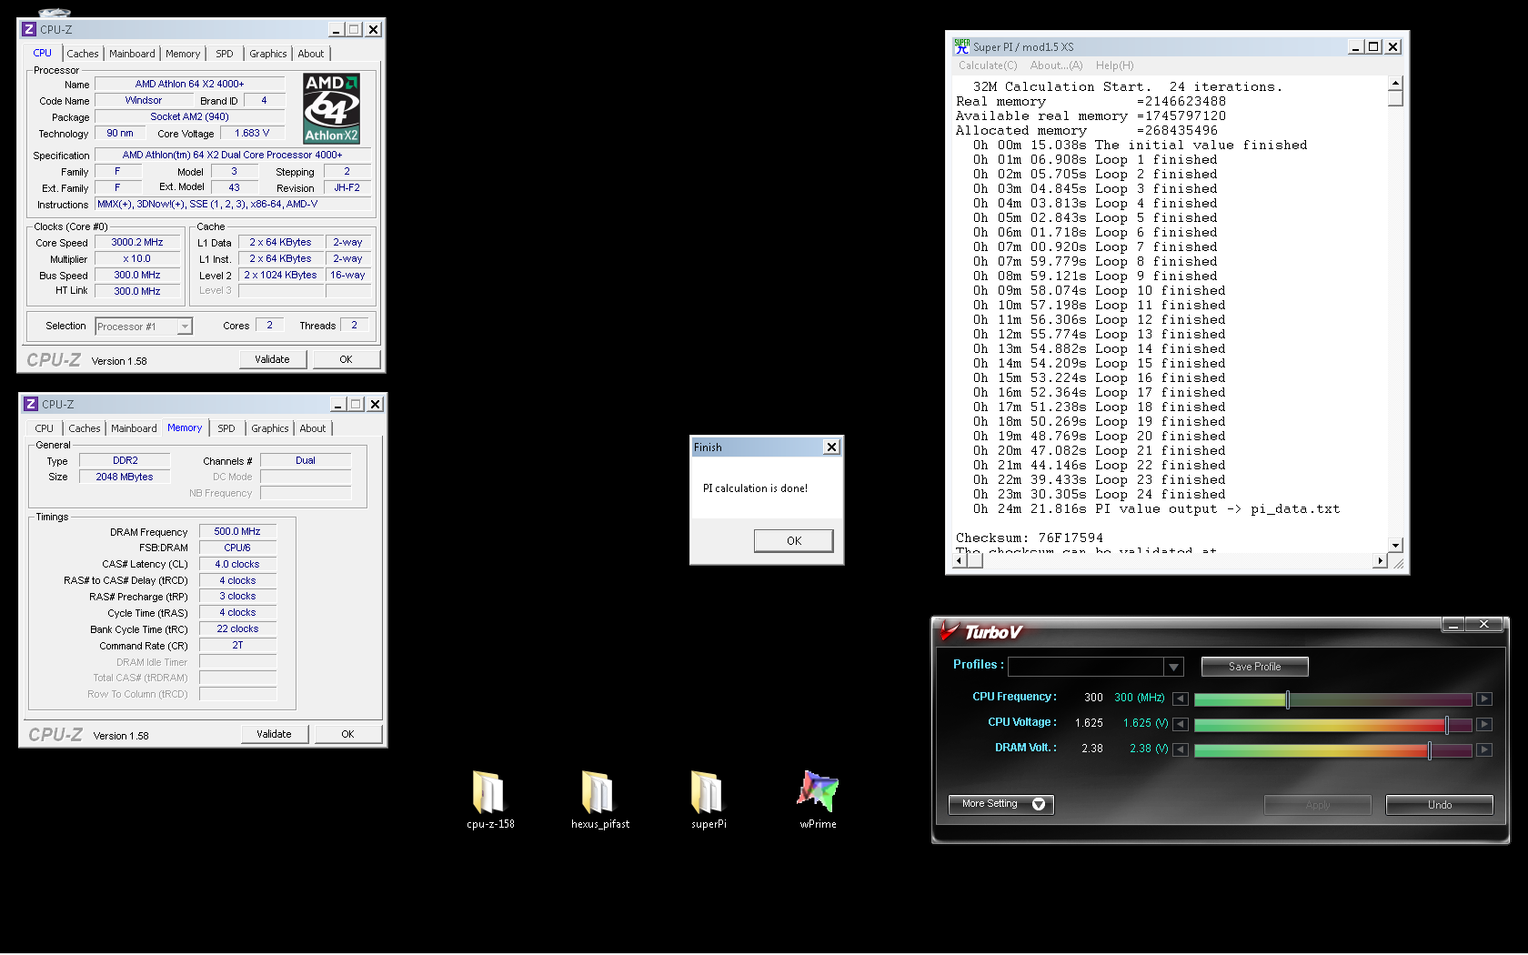
Task: Open About...(A) menu in Super PI
Action: click(1056, 65)
